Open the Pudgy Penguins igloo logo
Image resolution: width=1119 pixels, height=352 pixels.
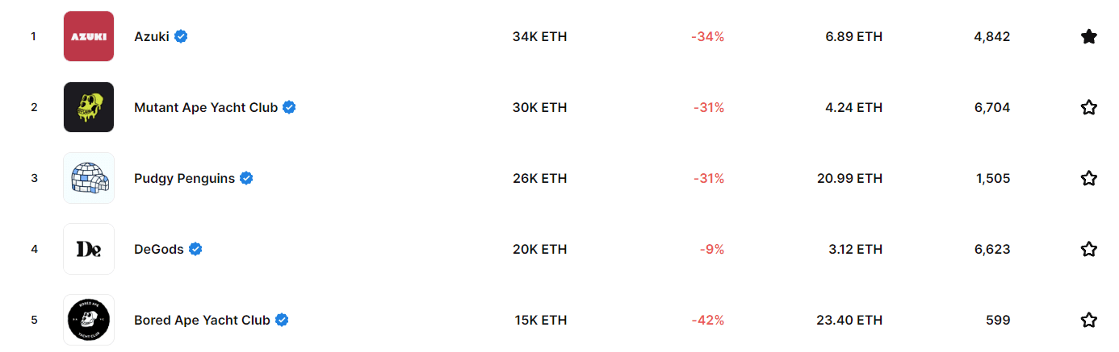point(89,178)
